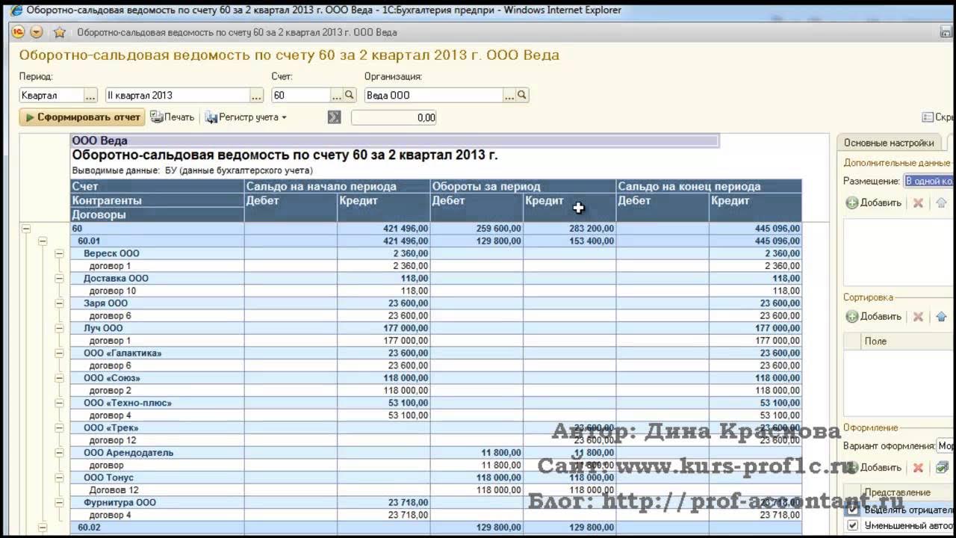The image size is (956, 538).
Task: Click delete X icon in Оформление section
Action: (x=918, y=468)
